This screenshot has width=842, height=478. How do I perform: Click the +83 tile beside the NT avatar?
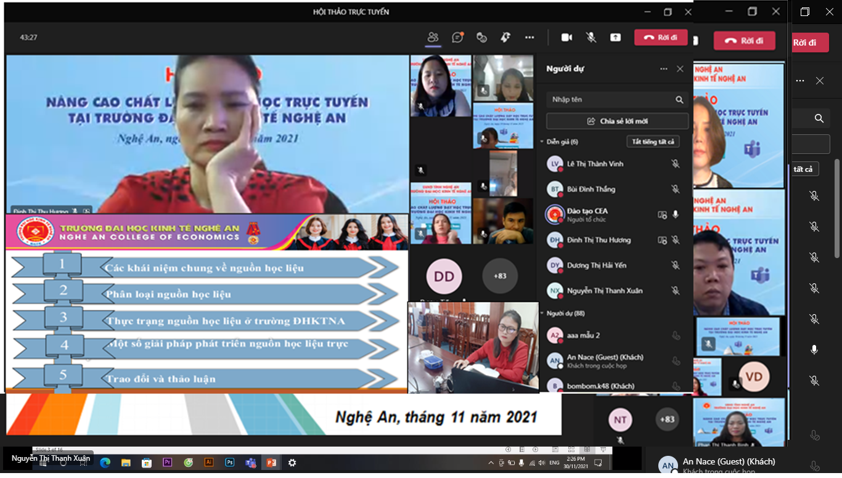(x=667, y=419)
